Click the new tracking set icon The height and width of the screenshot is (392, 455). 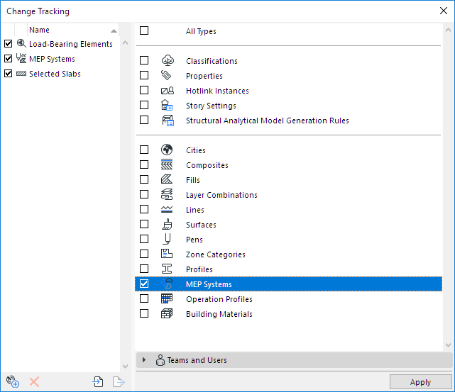point(11,382)
